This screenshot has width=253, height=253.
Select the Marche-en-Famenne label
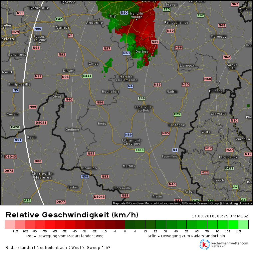tap(126, 78)
